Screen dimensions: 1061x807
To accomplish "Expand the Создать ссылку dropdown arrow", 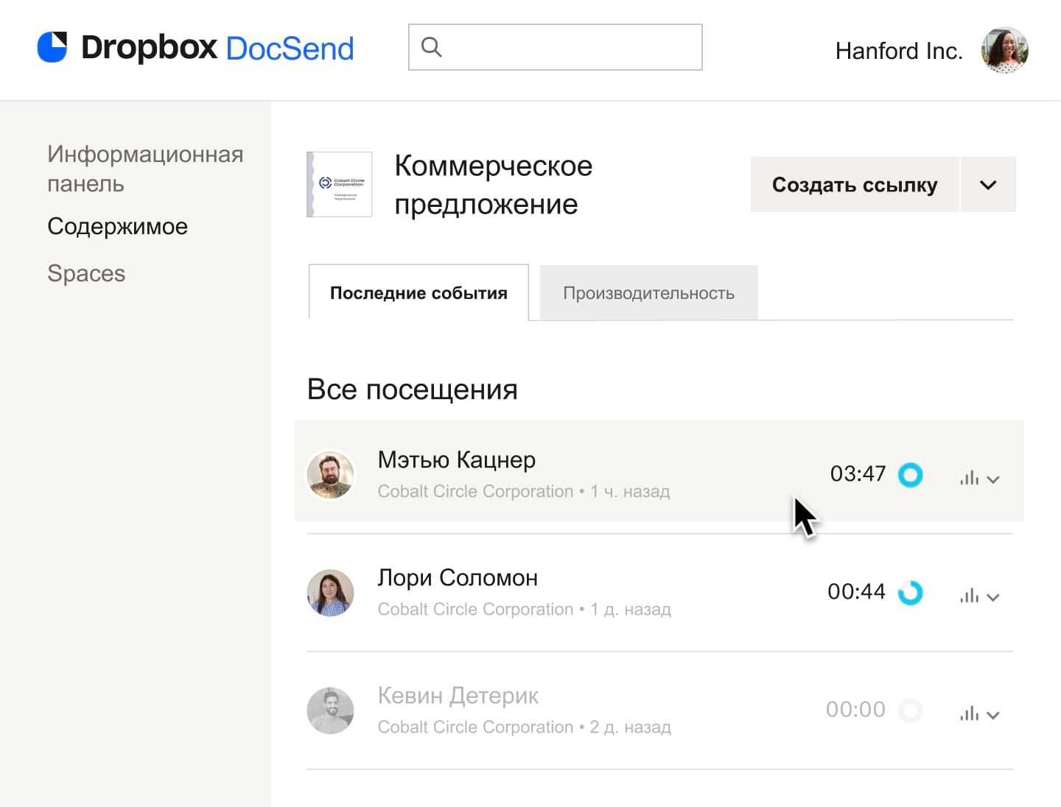I will [988, 184].
